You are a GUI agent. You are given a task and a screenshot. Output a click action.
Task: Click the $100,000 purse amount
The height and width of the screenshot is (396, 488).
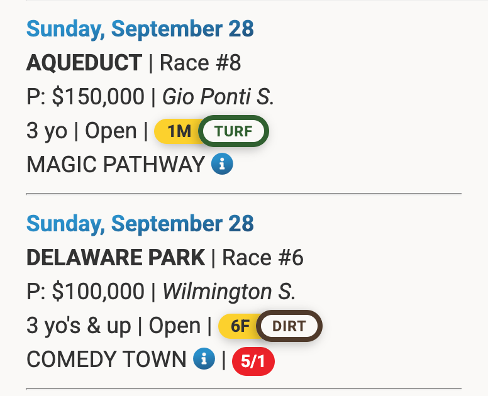click(x=97, y=292)
